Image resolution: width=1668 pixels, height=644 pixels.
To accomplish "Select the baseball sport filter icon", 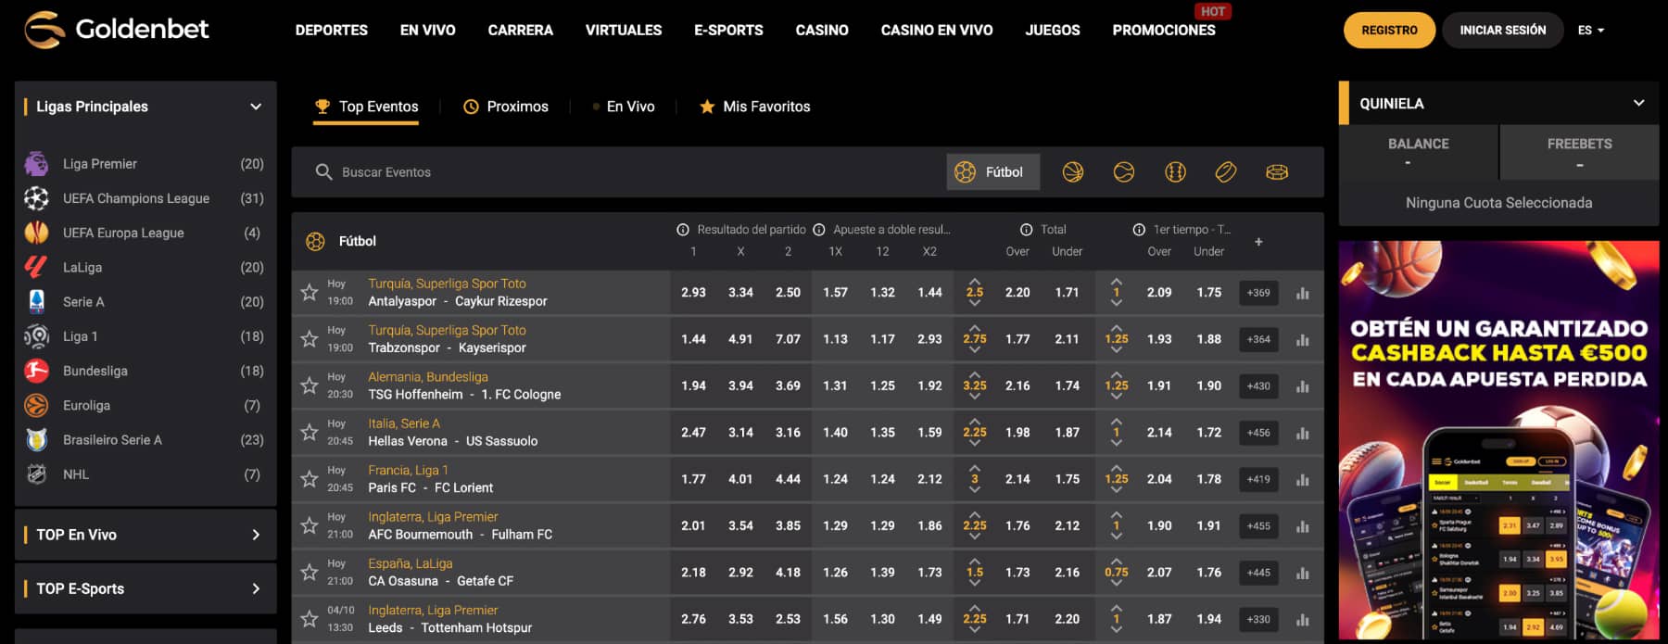I will coord(1175,172).
